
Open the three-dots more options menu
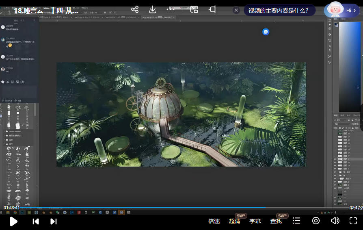coord(171,9)
